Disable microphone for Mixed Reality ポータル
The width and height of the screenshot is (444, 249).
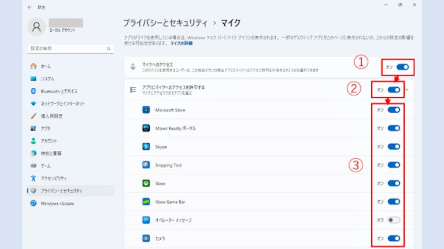point(394,128)
